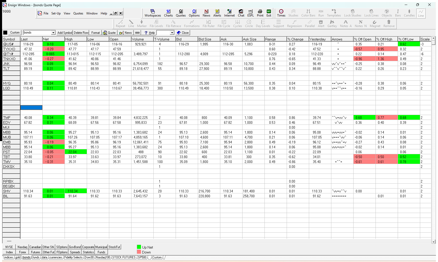The width and height of the screenshot is (438, 262).
Task: Switch to the Fidelity Selects tab
Action: (x=73, y=257)
